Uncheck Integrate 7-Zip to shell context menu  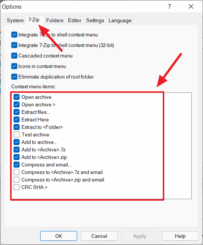14,35
